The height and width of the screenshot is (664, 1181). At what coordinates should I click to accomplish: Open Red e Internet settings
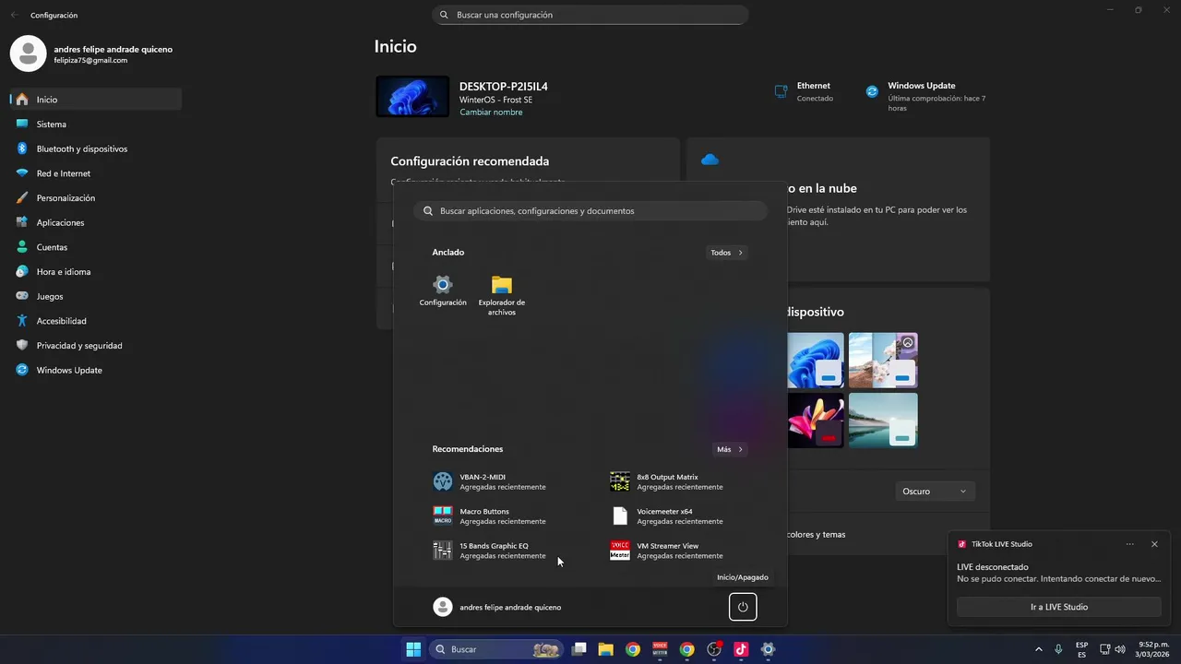coord(96,173)
